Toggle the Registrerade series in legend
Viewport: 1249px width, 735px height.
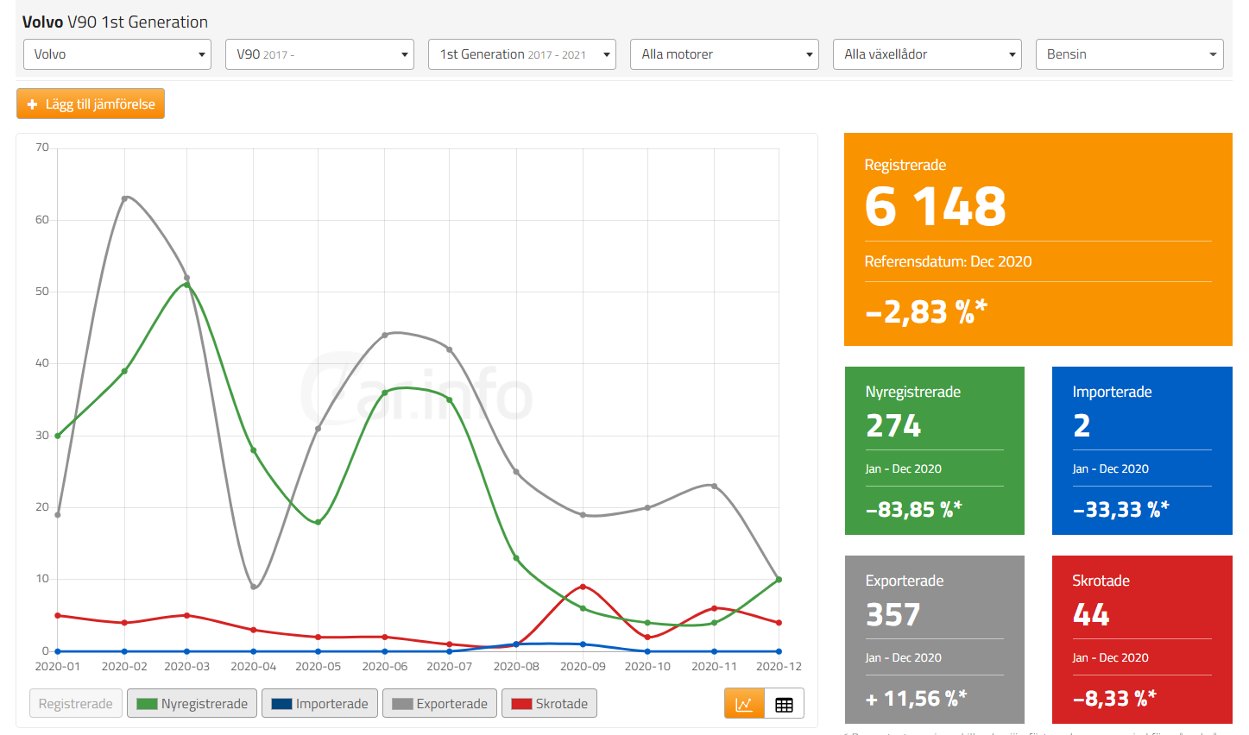tap(76, 703)
